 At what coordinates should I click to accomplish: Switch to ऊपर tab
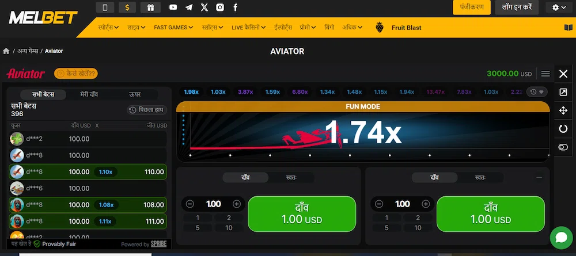135,94
